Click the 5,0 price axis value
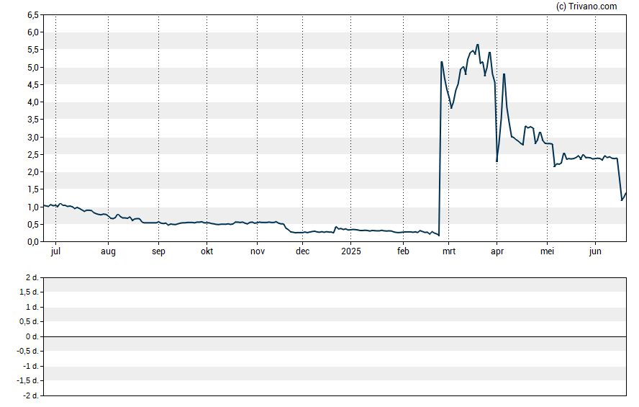The image size is (639, 407). click(x=33, y=67)
